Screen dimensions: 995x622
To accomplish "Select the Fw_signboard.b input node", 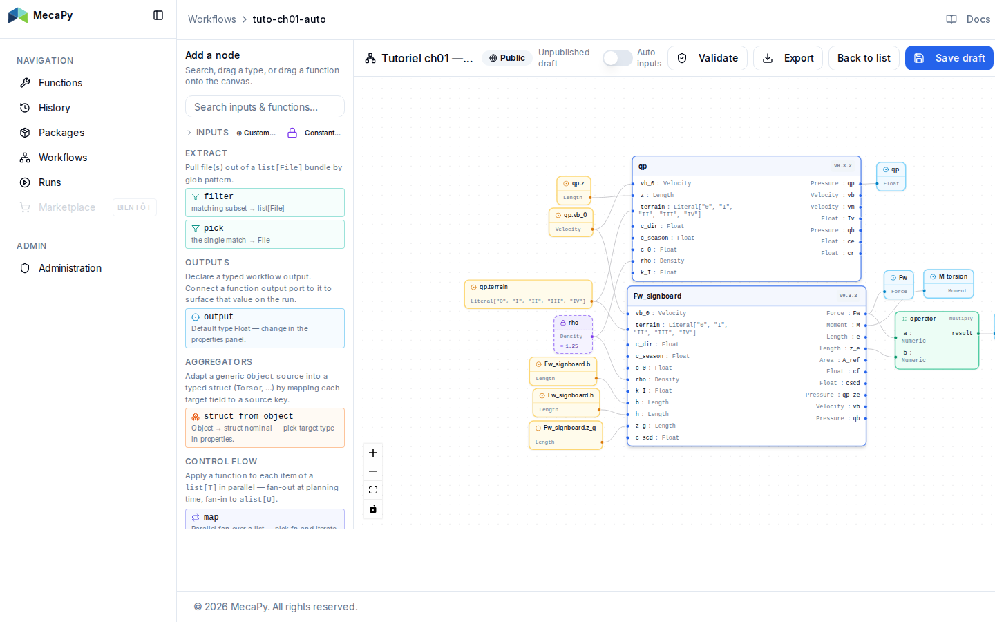I will [x=563, y=371].
